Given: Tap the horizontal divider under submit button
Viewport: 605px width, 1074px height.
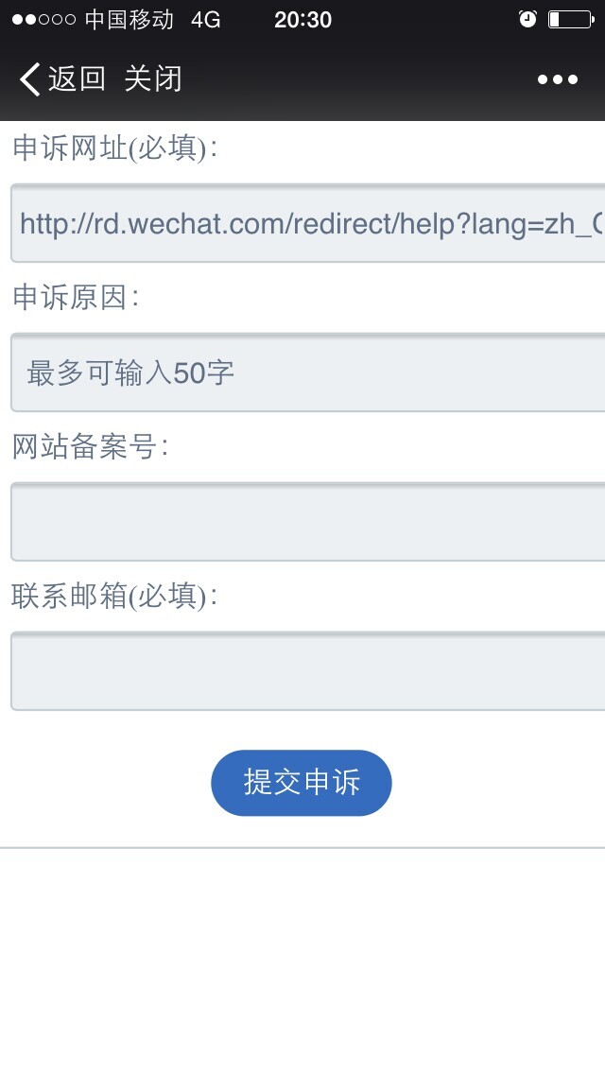Looking at the screenshot, I should (302, 848).
